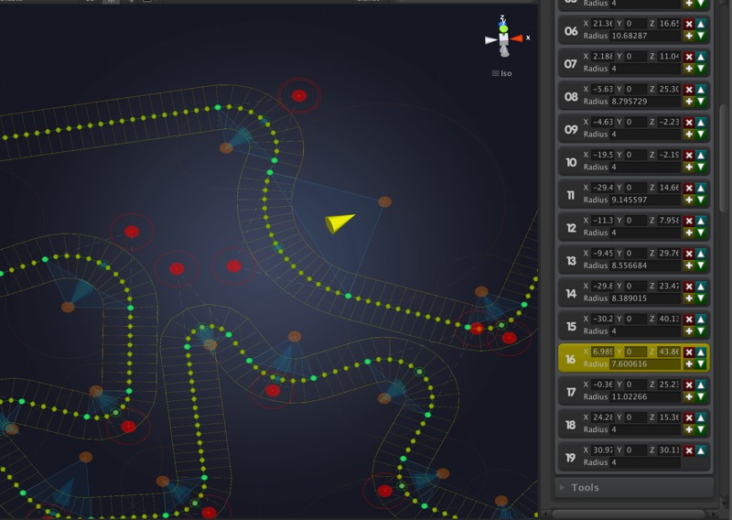Select the yellow cone handle in scene
Image resolution: width=732 pixels, height=520 pixels.
click(339, 222)
